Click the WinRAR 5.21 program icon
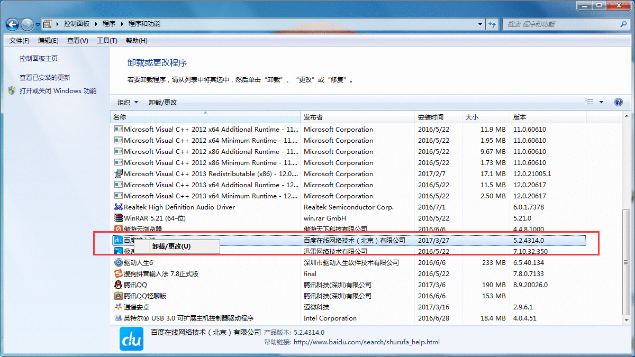635x357 pixels. point(119,218)
